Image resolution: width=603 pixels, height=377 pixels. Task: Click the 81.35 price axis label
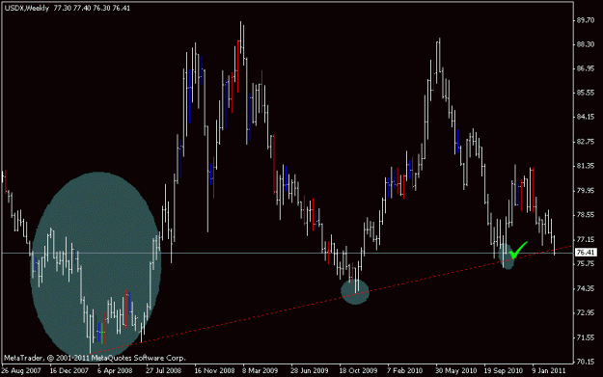[x=586, y=166]
